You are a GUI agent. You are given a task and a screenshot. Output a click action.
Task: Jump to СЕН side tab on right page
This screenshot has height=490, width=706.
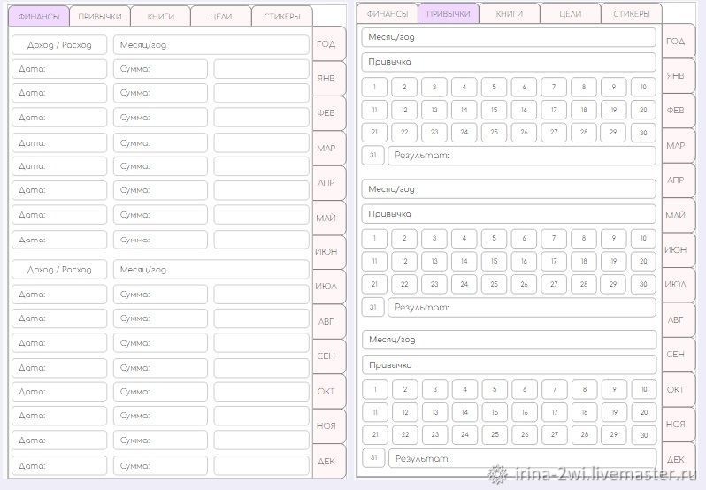[678, 354]
